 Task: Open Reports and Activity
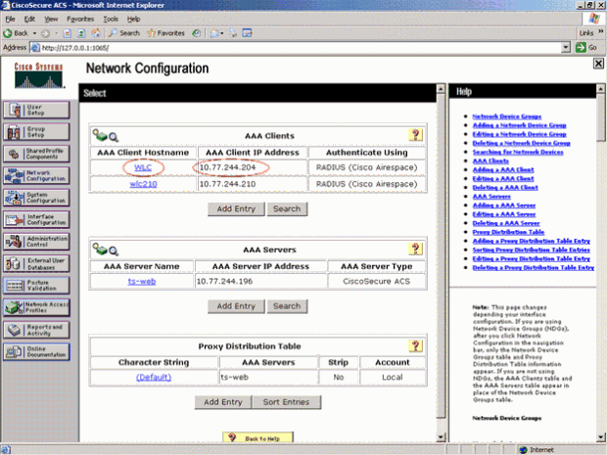[x=36, y=330]
